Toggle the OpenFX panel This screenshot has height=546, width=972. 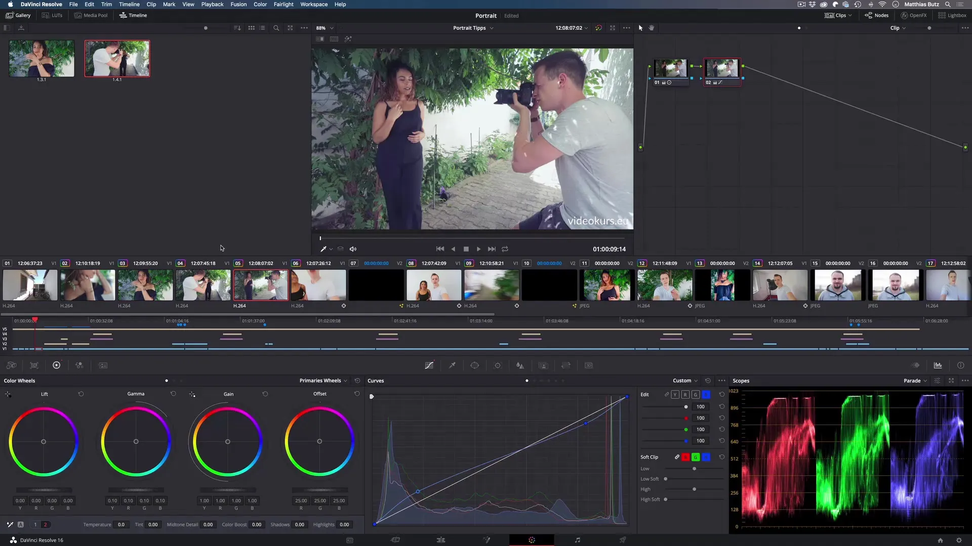click(914, 15)
